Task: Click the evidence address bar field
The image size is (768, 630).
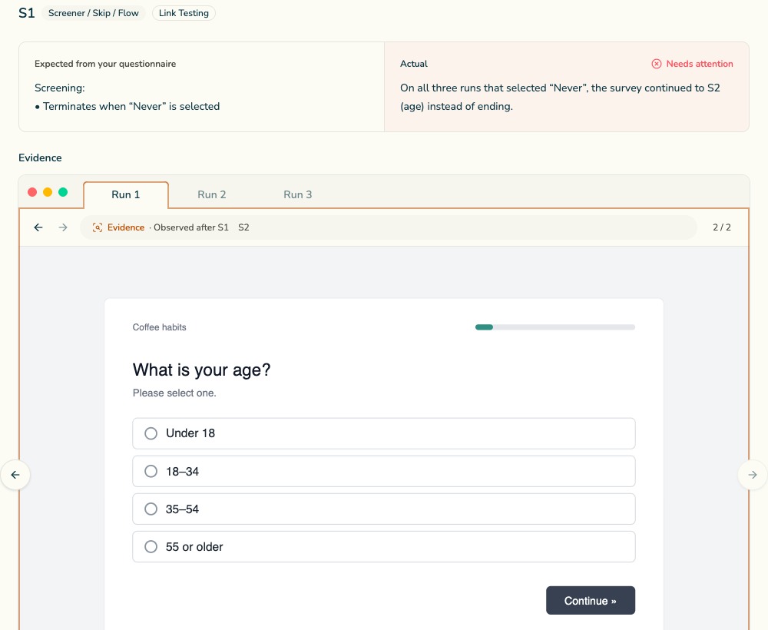Action: (x=389, y=227)
